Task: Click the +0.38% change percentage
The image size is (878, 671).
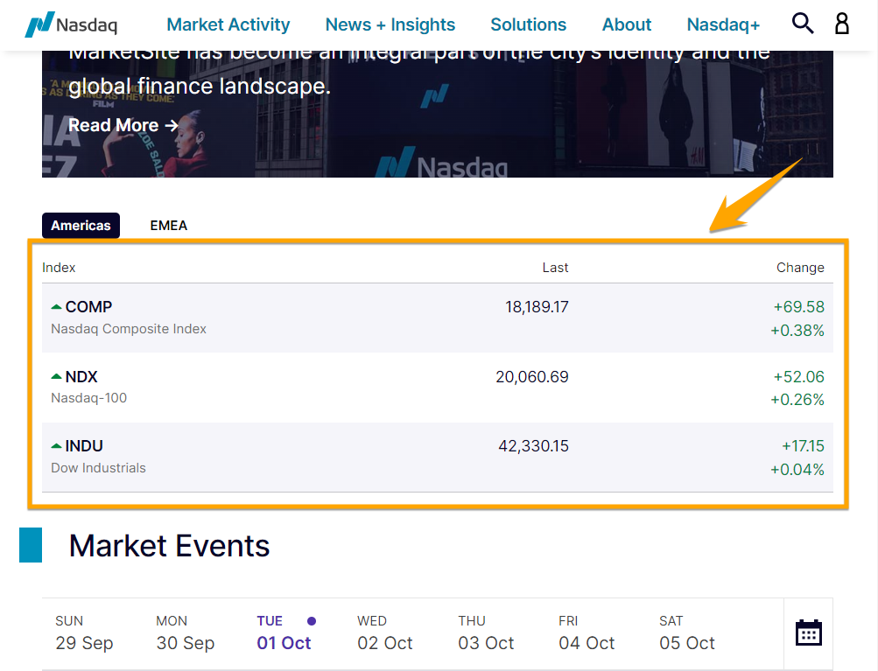Action: click(x=797, y=330)
